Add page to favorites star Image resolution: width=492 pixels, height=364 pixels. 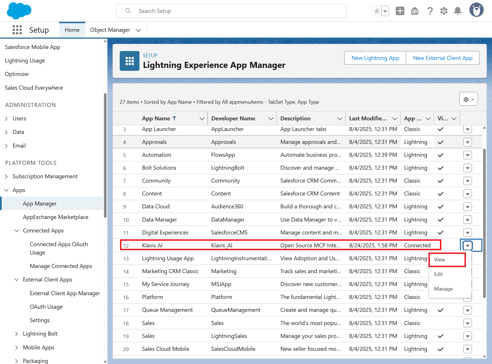[x=377, y=11]
